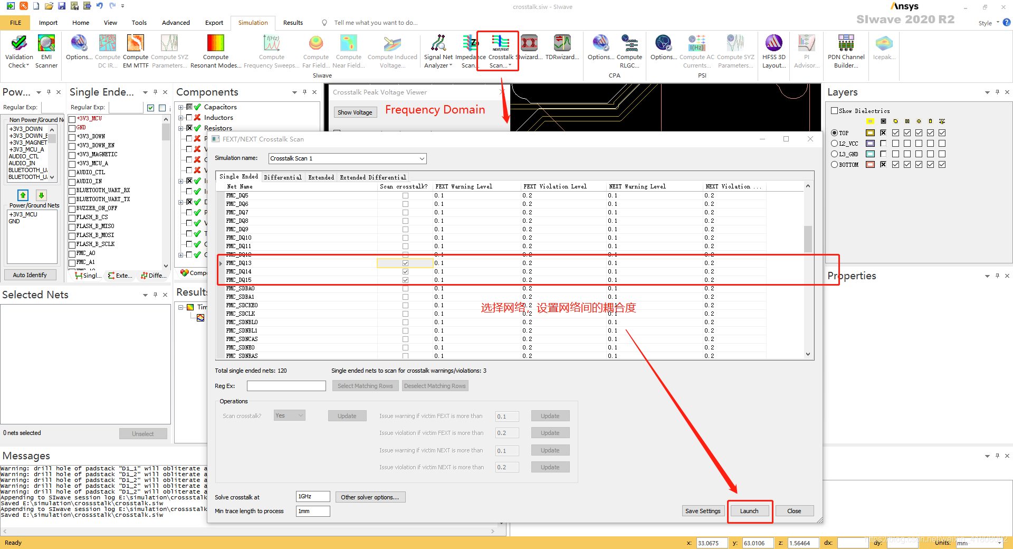1013x549 pixels.
Task: Run Compute Far Field
Action: [x=316, y=51]
